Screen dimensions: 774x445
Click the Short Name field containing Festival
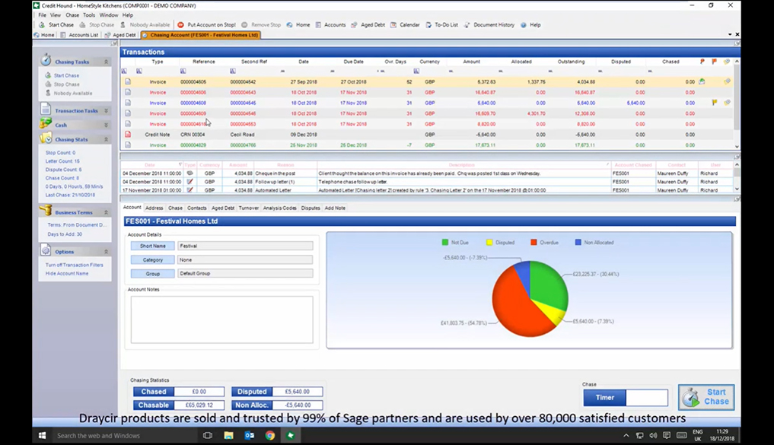click(245, 246)
